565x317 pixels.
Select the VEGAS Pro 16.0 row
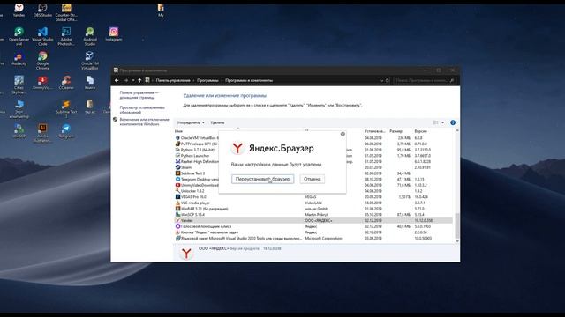click(x=313, y=197)
